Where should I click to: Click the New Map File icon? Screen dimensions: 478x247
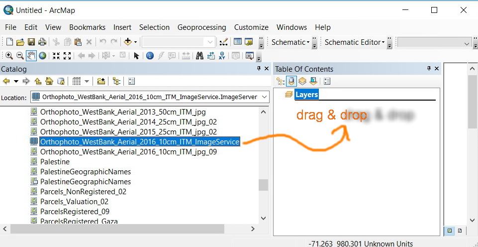pyautogui.click(x=10, y=42)
